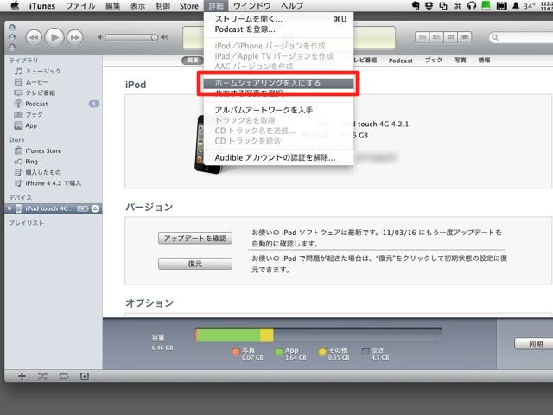Choose ホームシェアリングを入にする menu item

[278, 83]
